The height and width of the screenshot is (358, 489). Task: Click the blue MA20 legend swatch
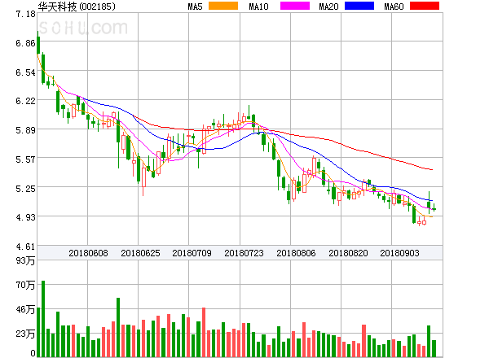359,6
